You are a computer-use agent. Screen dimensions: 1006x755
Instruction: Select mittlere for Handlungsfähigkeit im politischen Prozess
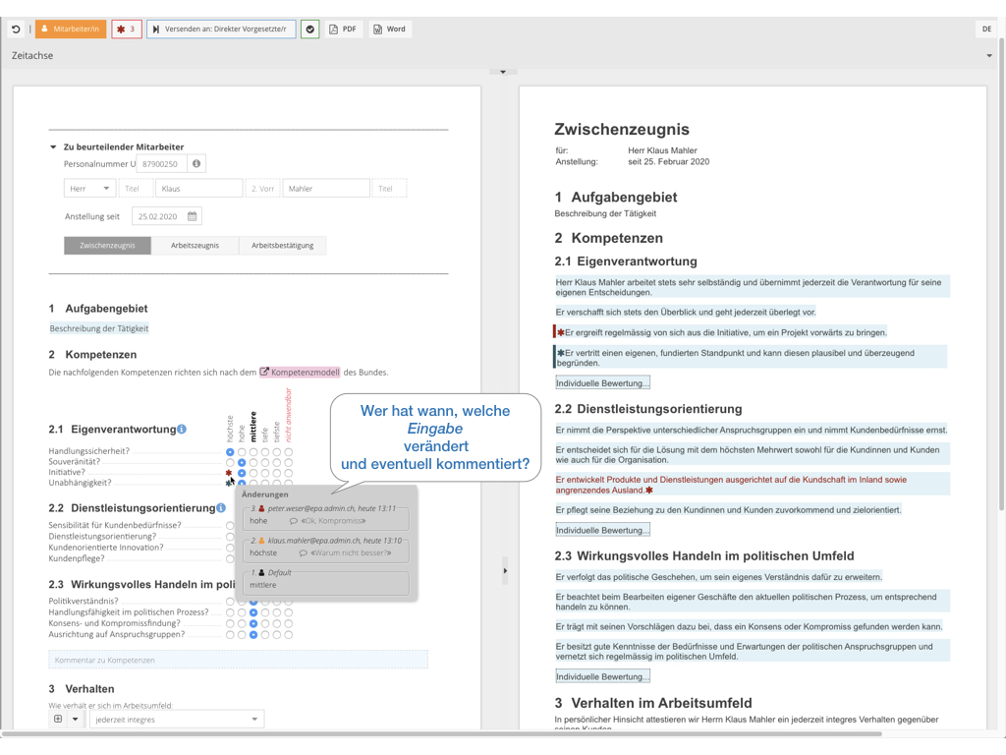tap(253, 612)
